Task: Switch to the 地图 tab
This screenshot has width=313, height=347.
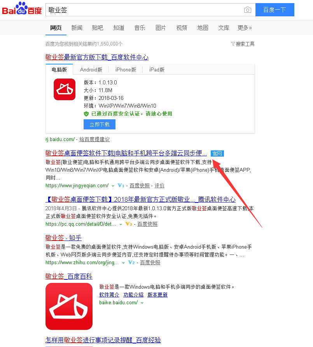Action: (x=203, y=28)
